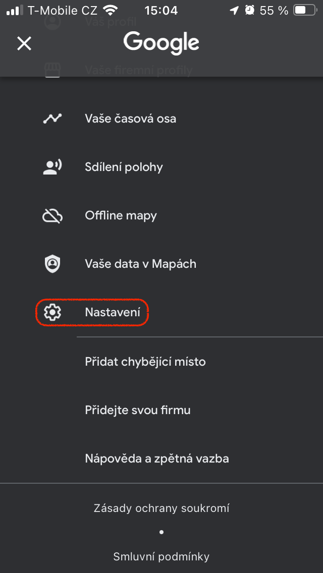
Task: Tap the settings gear icon
Action: tap(52, 313)
